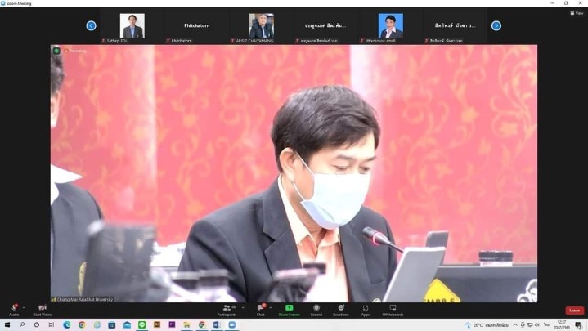Open Whiteboards in the toolbar
Screen dimensions: 588x331
[x=393, y=310]
